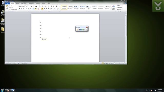The height and width of the screenshot is (92, 164).
Task: Open the TinyTask options icon
Action: (x=86, y=30)
